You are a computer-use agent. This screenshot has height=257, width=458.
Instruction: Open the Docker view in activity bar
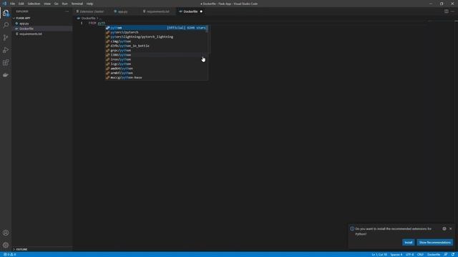6,75
